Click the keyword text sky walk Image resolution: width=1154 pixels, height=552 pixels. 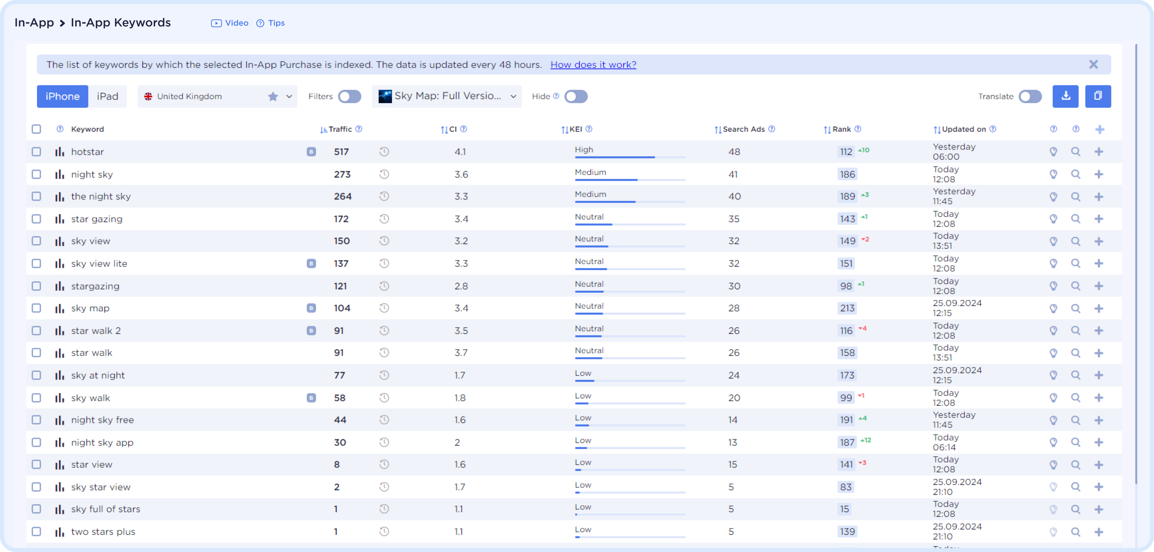[90, 398]
